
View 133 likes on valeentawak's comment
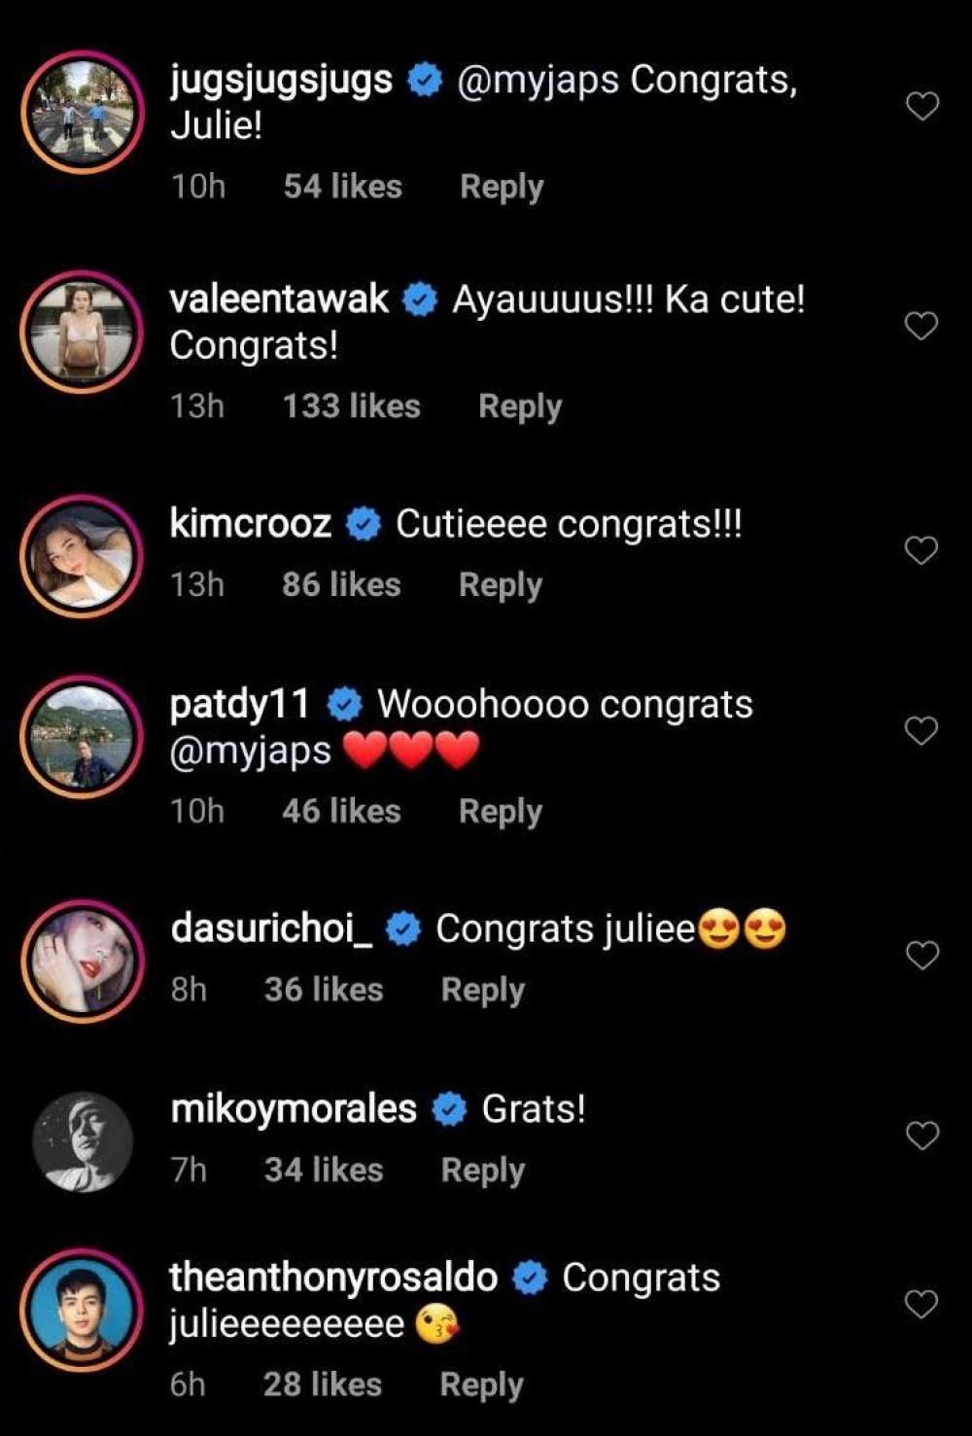(351, 406)
